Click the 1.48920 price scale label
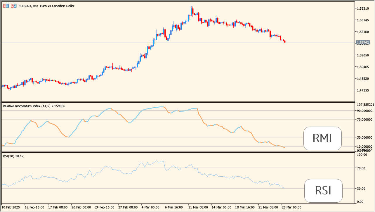The image size is (375, 212). coord(363,79)
